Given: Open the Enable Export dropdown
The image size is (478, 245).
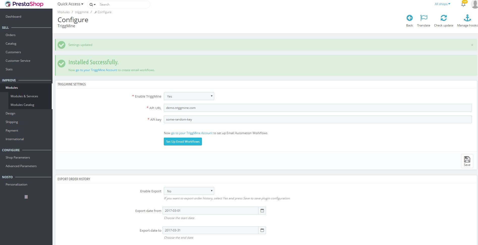Looking at the screenshot, I should 189,191.
